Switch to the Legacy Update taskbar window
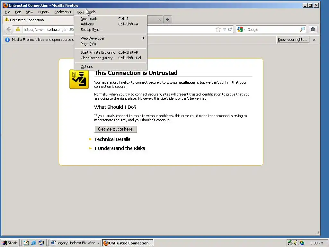The height and width of the screenshot is (247, 329). (75, 243)
